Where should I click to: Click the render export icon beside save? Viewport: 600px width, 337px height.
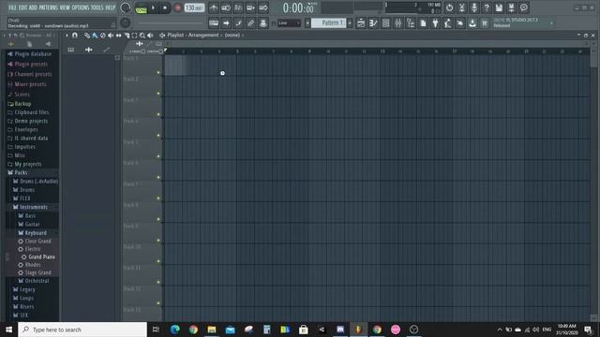(x=511, y=7)
